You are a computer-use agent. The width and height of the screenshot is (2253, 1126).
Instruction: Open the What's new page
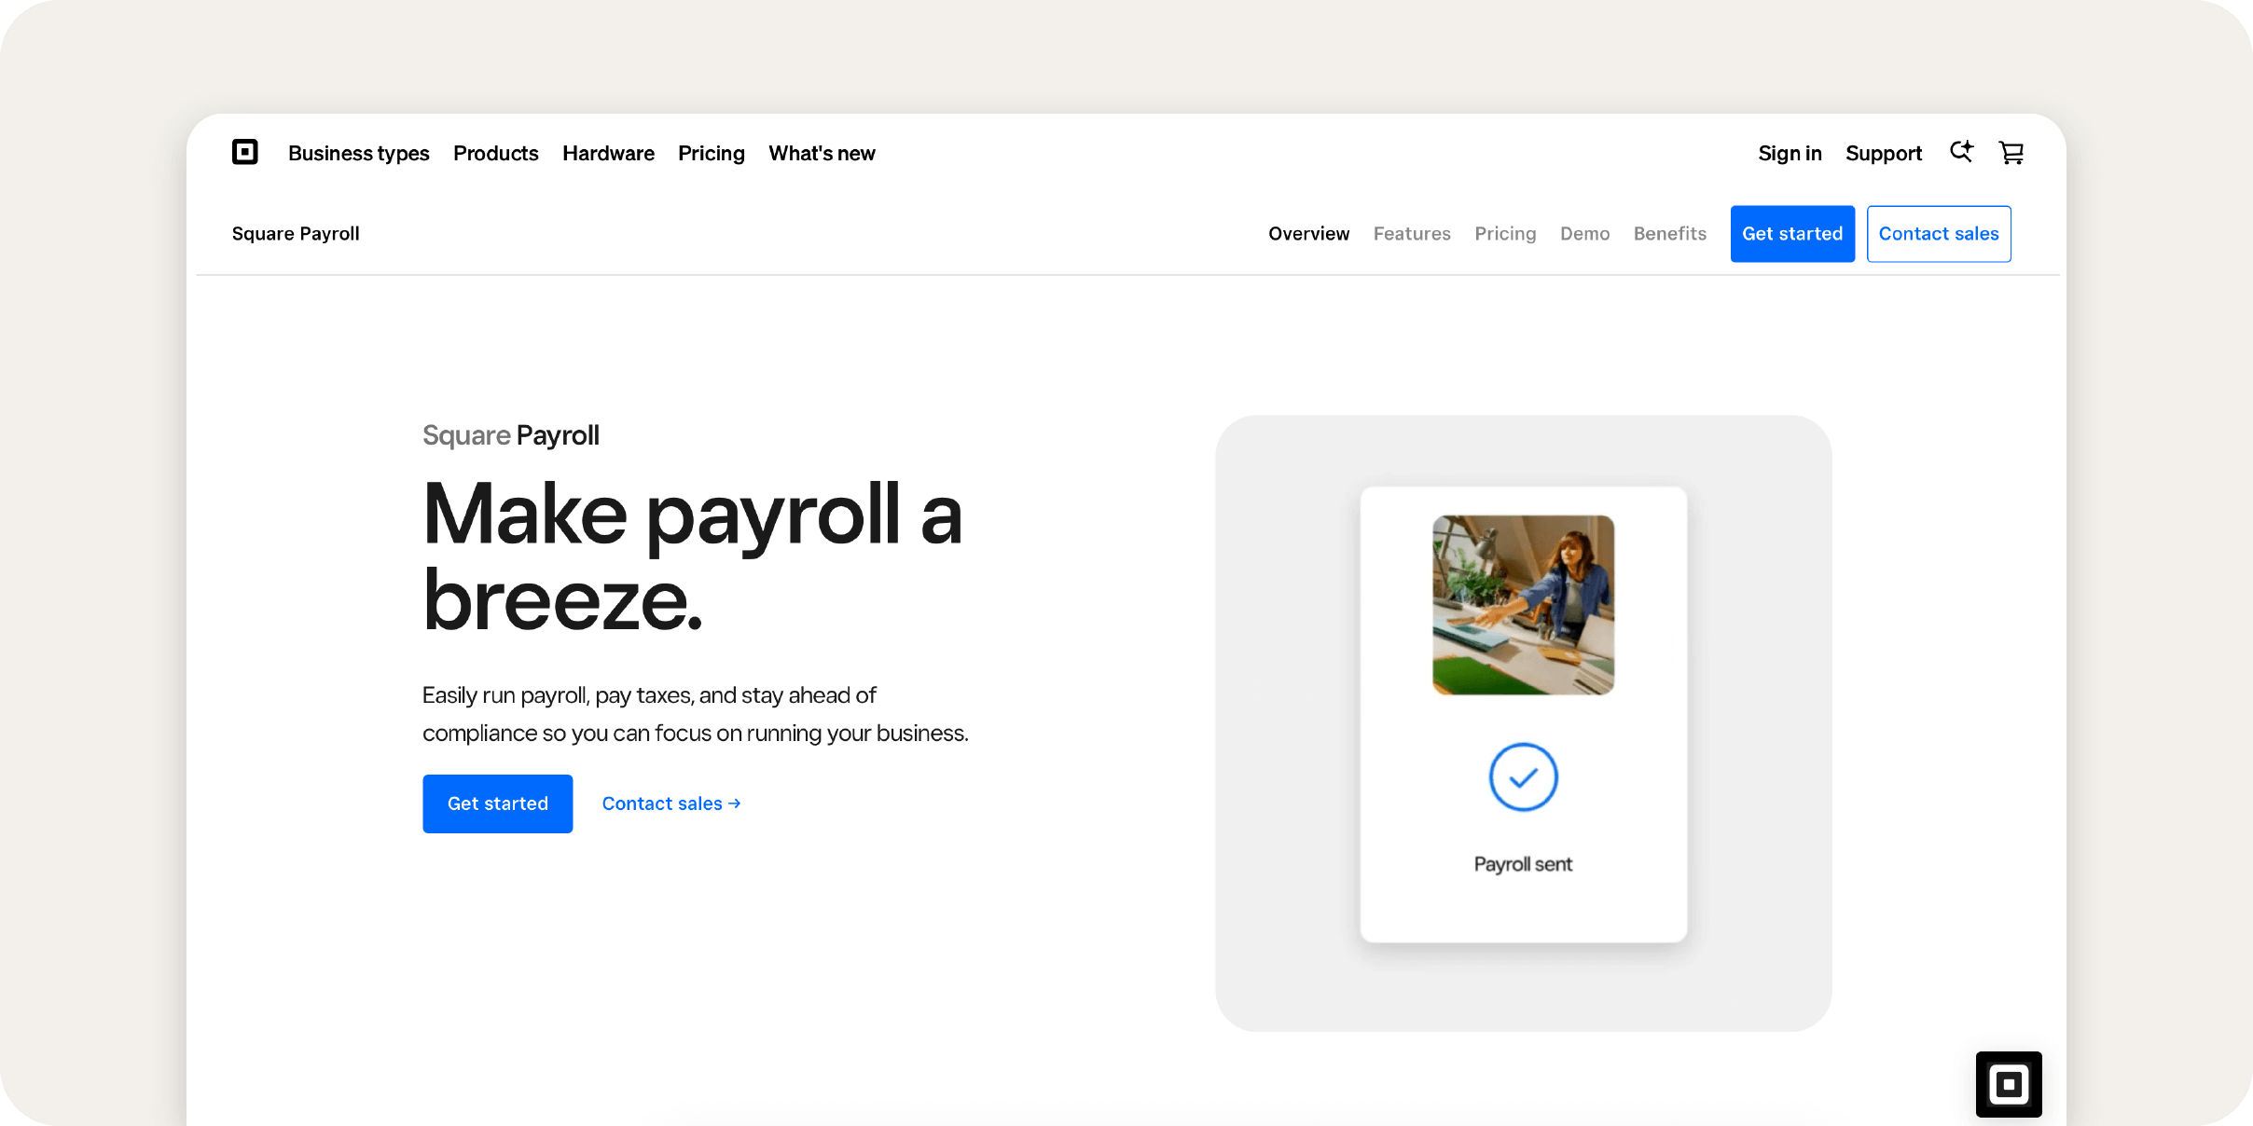[822, 153]
